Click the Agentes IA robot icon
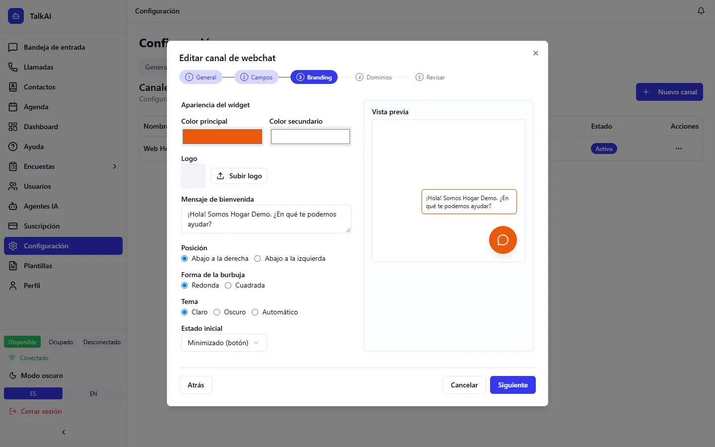Screen dimensions: 715x447 pyautogui.click(x=13, y=206)
